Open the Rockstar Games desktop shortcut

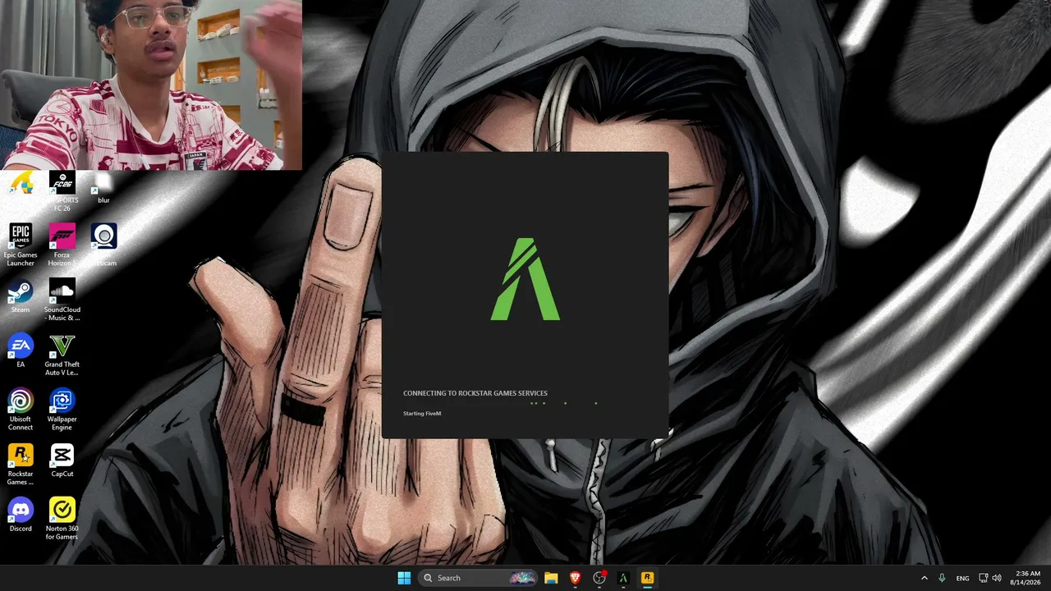21,465
